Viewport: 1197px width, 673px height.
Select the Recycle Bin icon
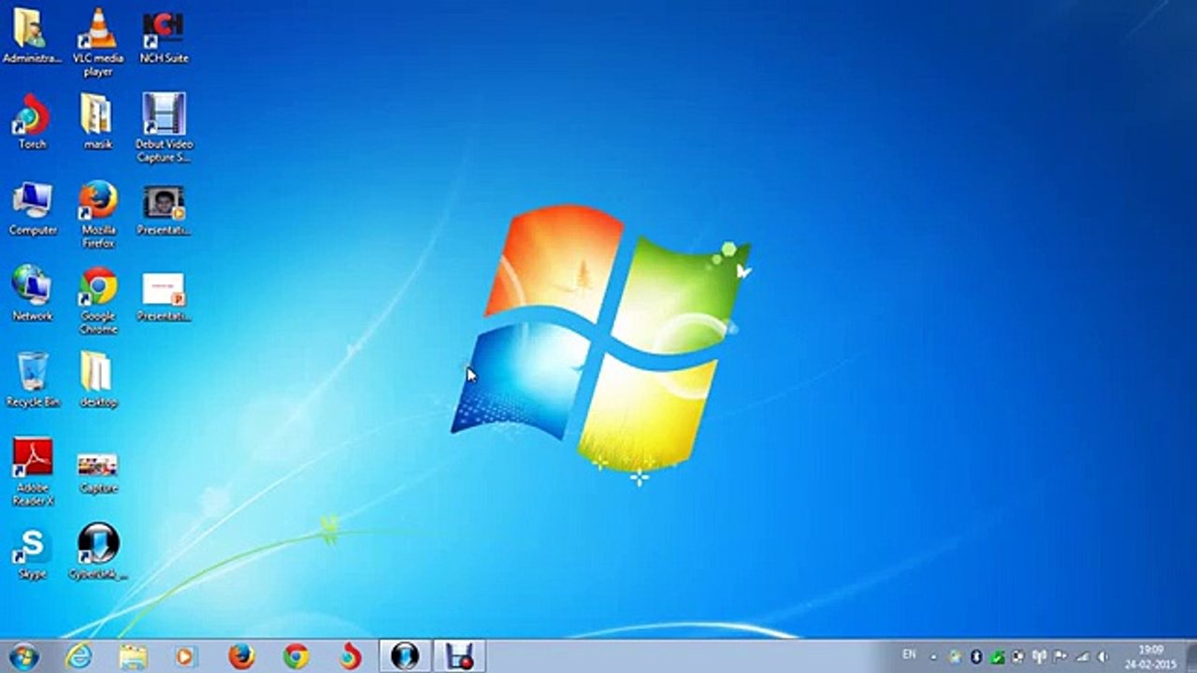pos(33,379)
